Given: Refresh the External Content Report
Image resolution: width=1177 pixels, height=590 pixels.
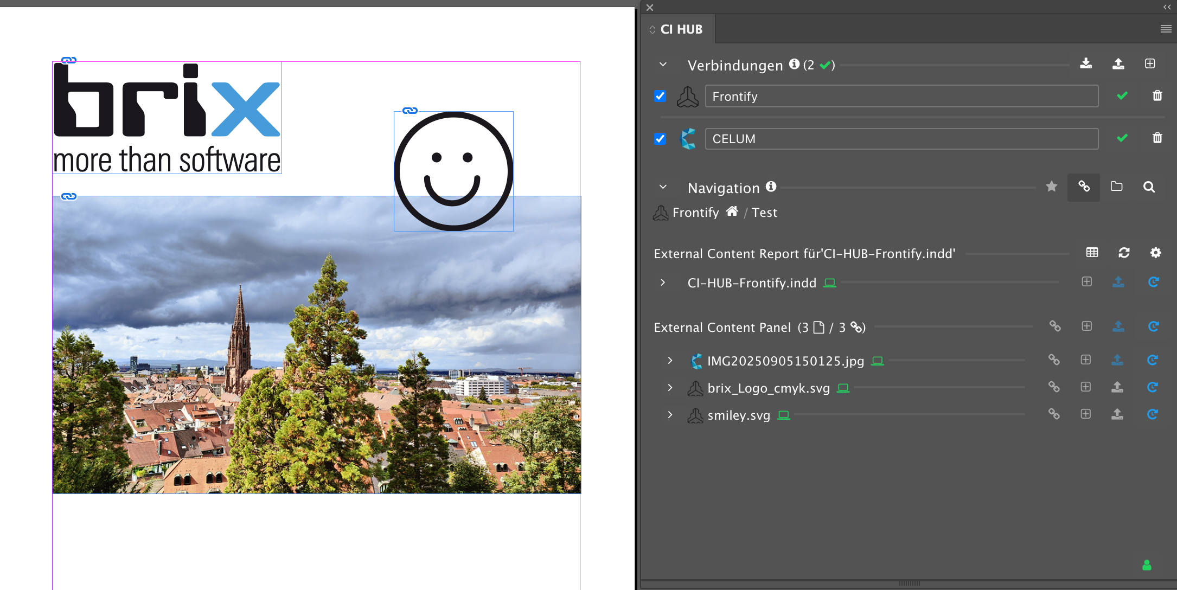Looking at the screenshot, I should point(1124,253).
